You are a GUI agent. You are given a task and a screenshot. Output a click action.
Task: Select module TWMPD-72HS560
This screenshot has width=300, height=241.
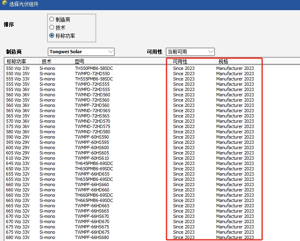92,100
